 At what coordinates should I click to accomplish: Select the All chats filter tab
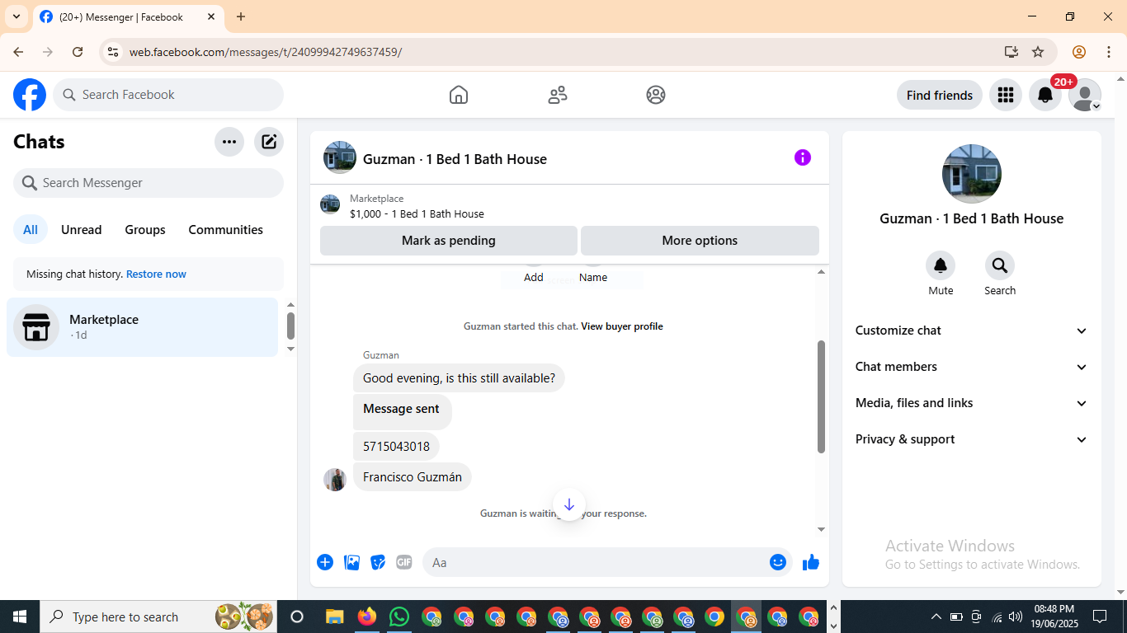(x=31, y=230)
